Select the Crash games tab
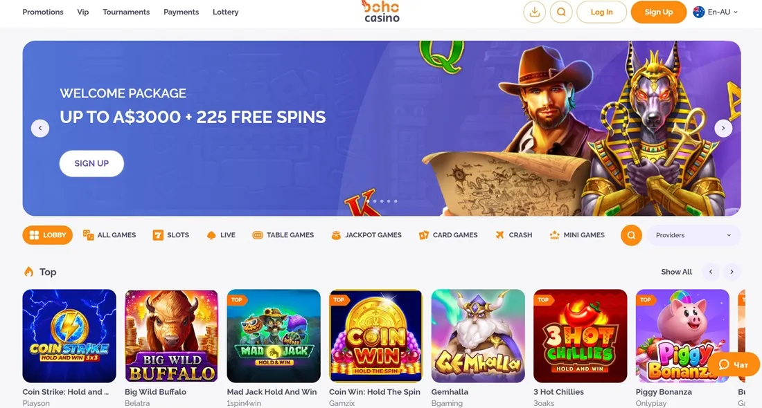This screenshot has width=762, height=408. (514, 235)
